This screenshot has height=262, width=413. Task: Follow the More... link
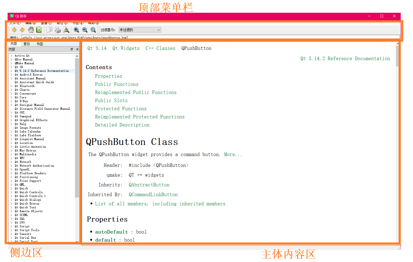233,154
